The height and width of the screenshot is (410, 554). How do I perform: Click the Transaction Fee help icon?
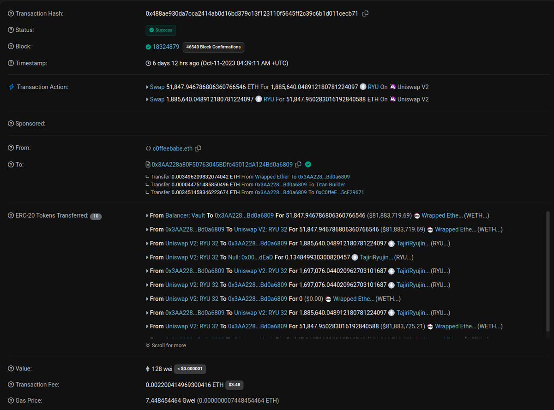pyautogui.click(x=11, y=385)
